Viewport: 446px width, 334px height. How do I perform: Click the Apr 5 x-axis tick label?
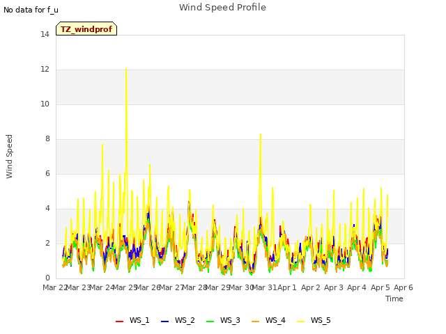tap(380, 287)
